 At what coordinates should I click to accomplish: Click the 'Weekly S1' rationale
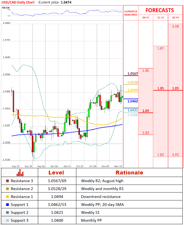click(90, 212)
